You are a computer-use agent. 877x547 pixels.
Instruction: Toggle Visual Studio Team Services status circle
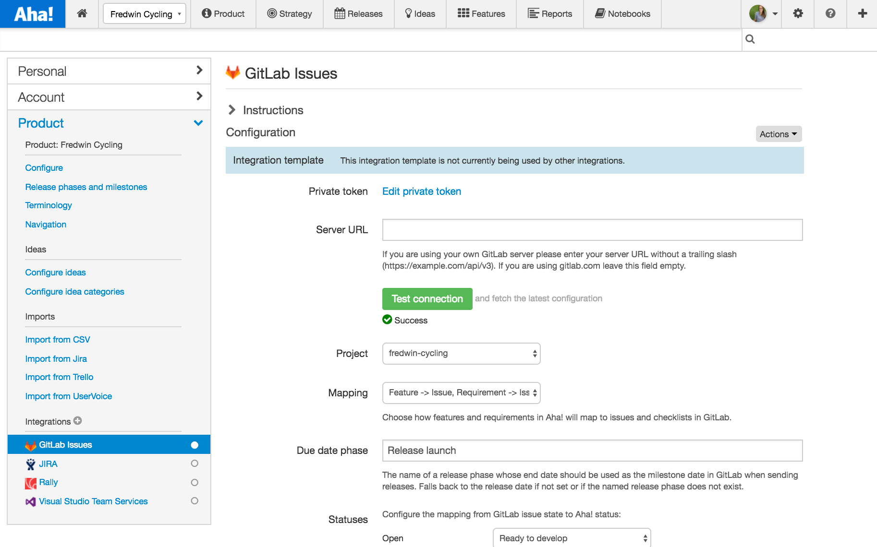pyautogui.click(x=195, y=501)
